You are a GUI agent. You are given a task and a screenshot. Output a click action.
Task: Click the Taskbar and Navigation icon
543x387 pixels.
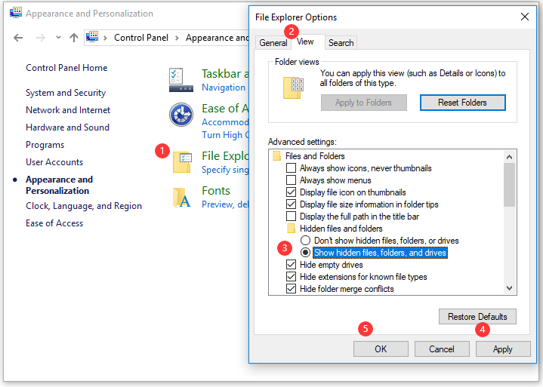click(181, 80)
